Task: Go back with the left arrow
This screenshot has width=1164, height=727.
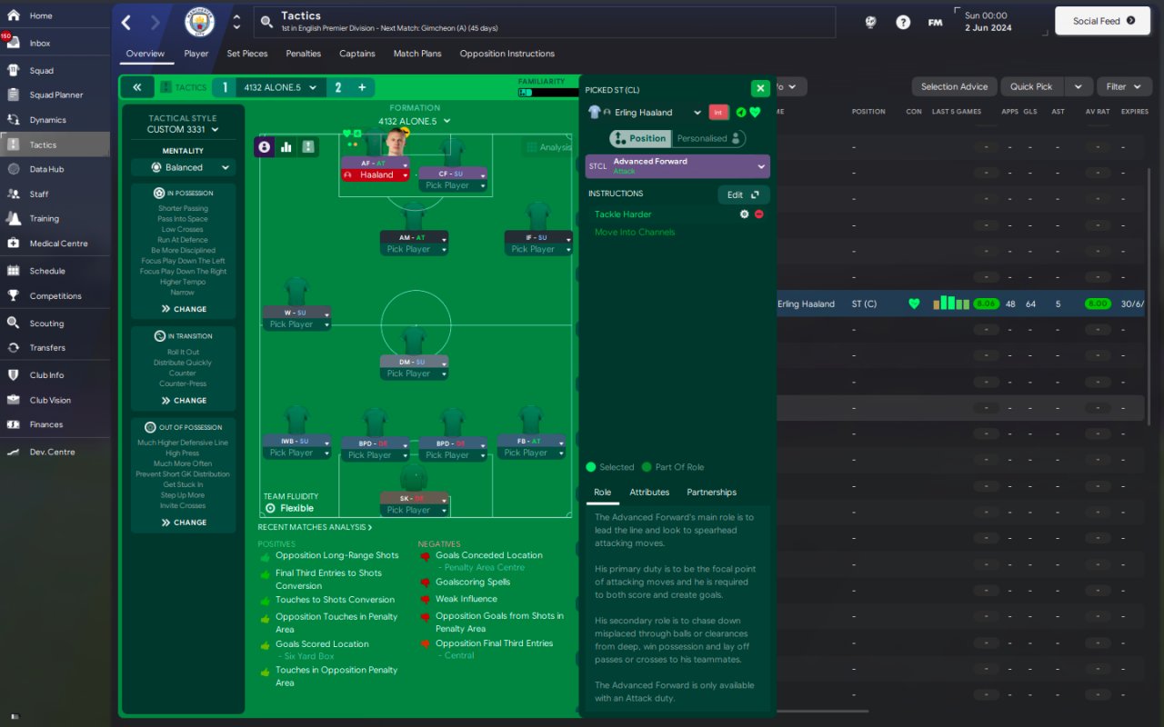Action: coord(126,23)
